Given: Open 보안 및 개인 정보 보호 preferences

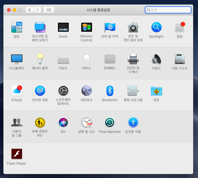Looking at the screenshot, I should [133, 27].
